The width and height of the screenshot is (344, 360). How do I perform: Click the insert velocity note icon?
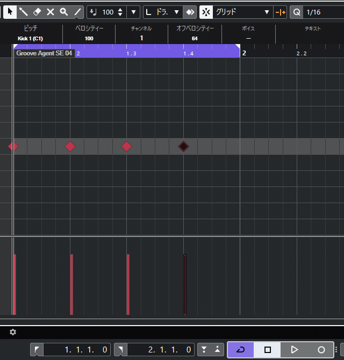pyautogui.click(x=93, y=12)
